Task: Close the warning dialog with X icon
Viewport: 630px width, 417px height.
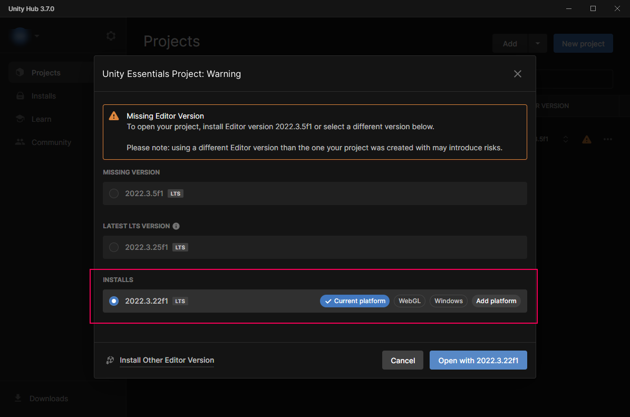Action: [x=518, y=74]
